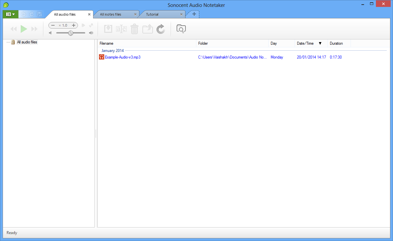The width and height of the screenshot is (393, 241).
Task: Mute audio with left speaker icon
Action: point(50,33)
